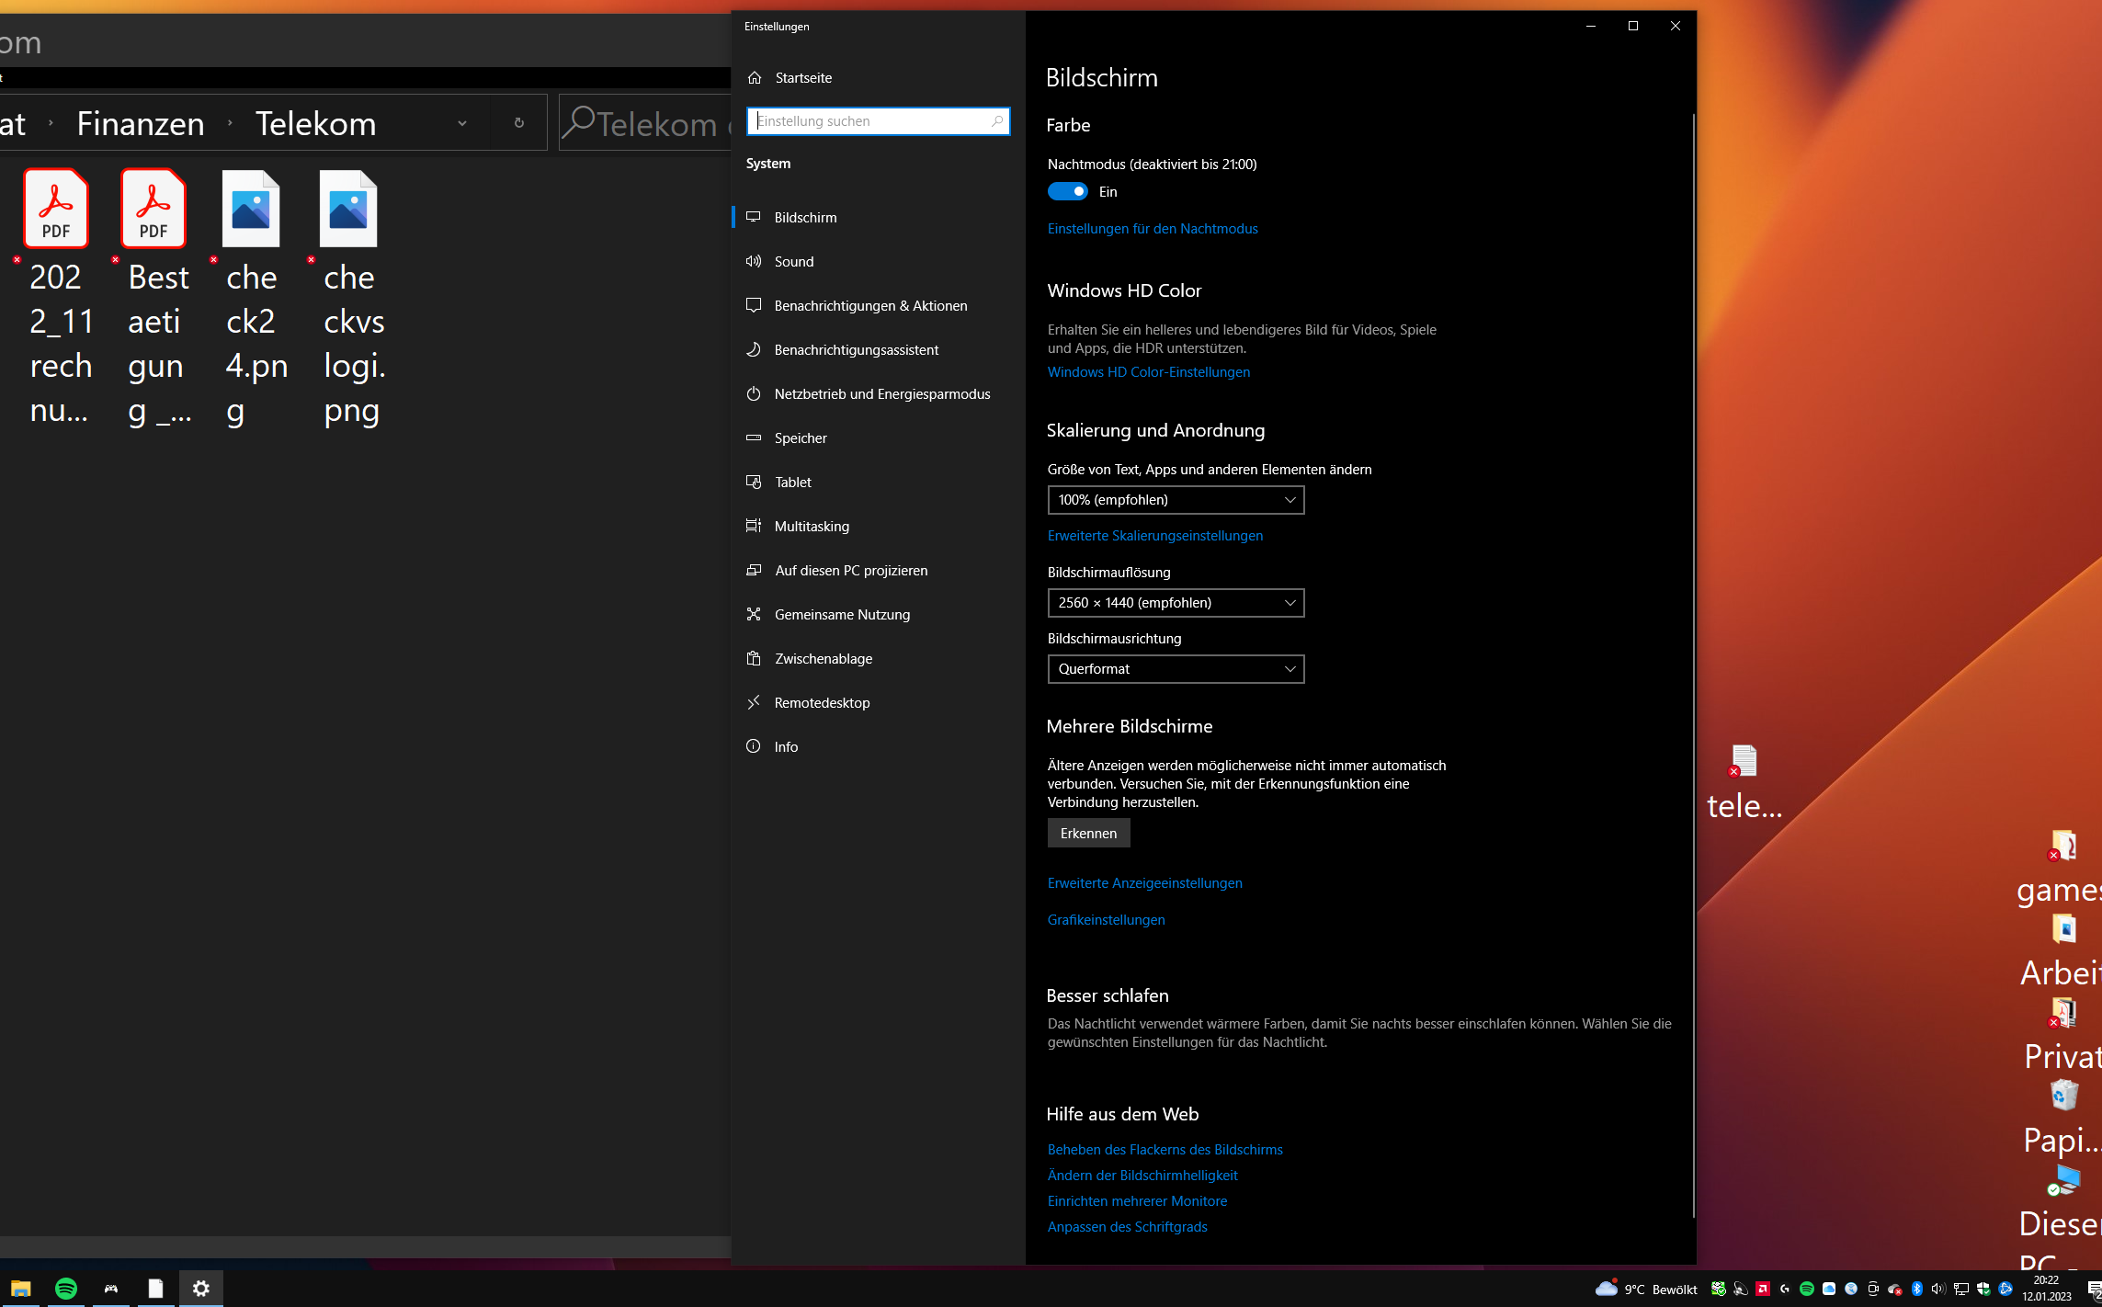This screenshot has width=2102, height=1307.
Task: Turn off the Nachtmodus toggle
Action: pyautogui.click(x=1067, y=192)
